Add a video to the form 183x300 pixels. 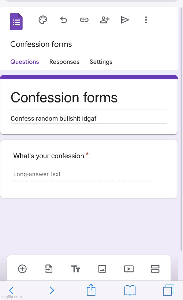129,269
